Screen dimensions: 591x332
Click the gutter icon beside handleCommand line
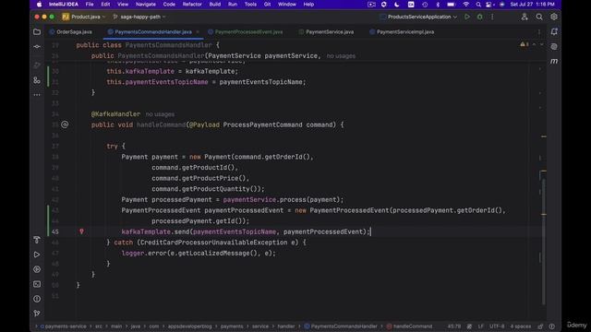(x=65, y=125)
